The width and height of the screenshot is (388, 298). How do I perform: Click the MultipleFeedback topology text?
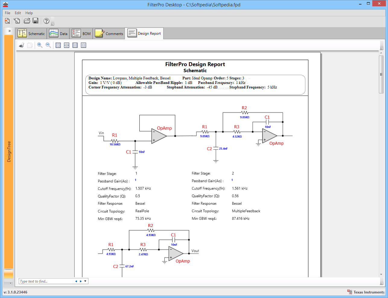246,211
